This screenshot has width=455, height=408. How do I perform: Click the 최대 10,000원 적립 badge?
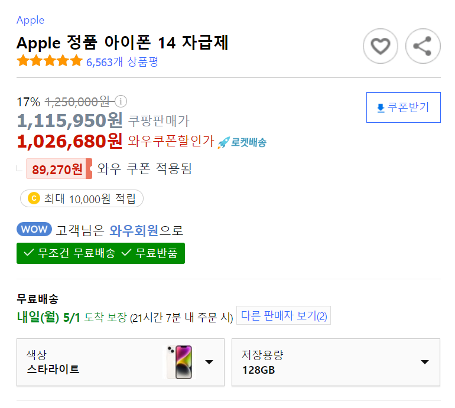(82, 198)
